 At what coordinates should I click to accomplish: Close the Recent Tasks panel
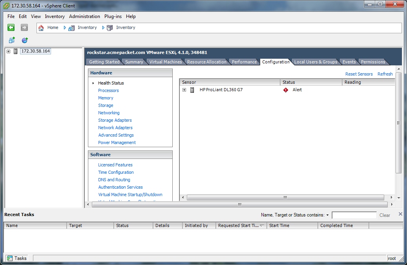point(400,214)
